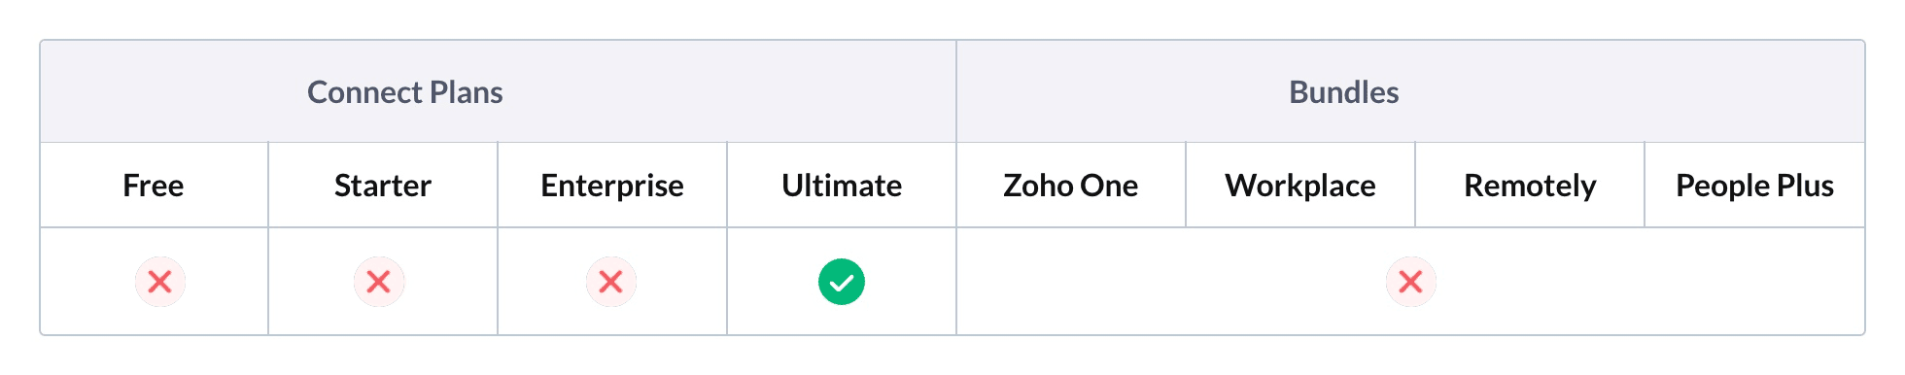
Task: Click the Workplace column heading
Action: [x=1300, y=186]
